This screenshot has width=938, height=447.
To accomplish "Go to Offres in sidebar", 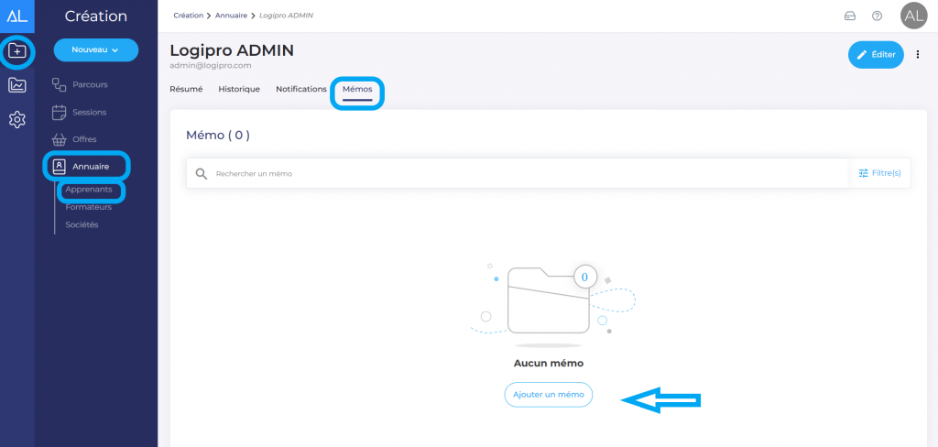I will coord(84,139).
